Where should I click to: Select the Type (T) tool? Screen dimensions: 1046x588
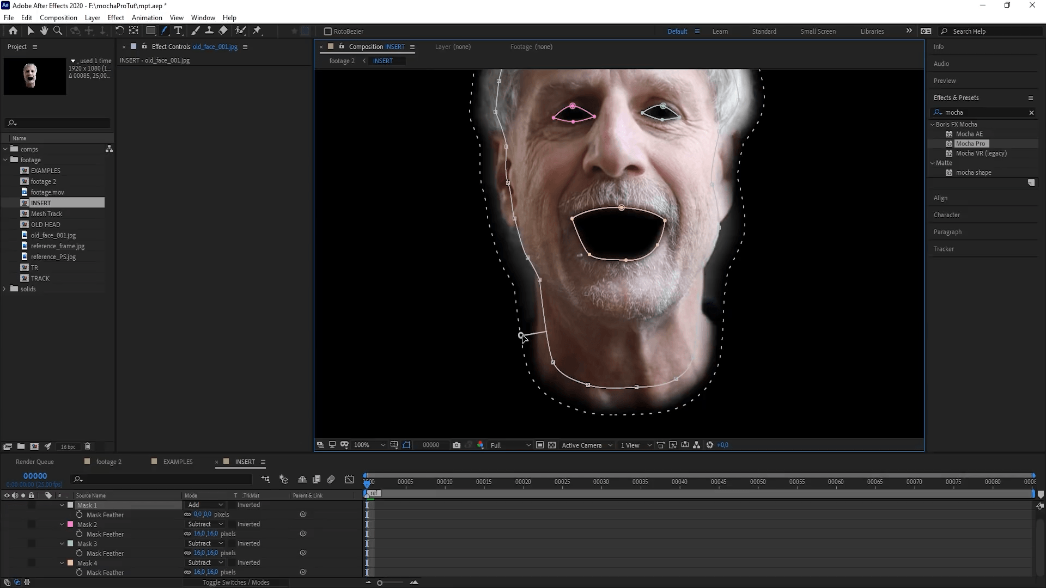(178, 31)
